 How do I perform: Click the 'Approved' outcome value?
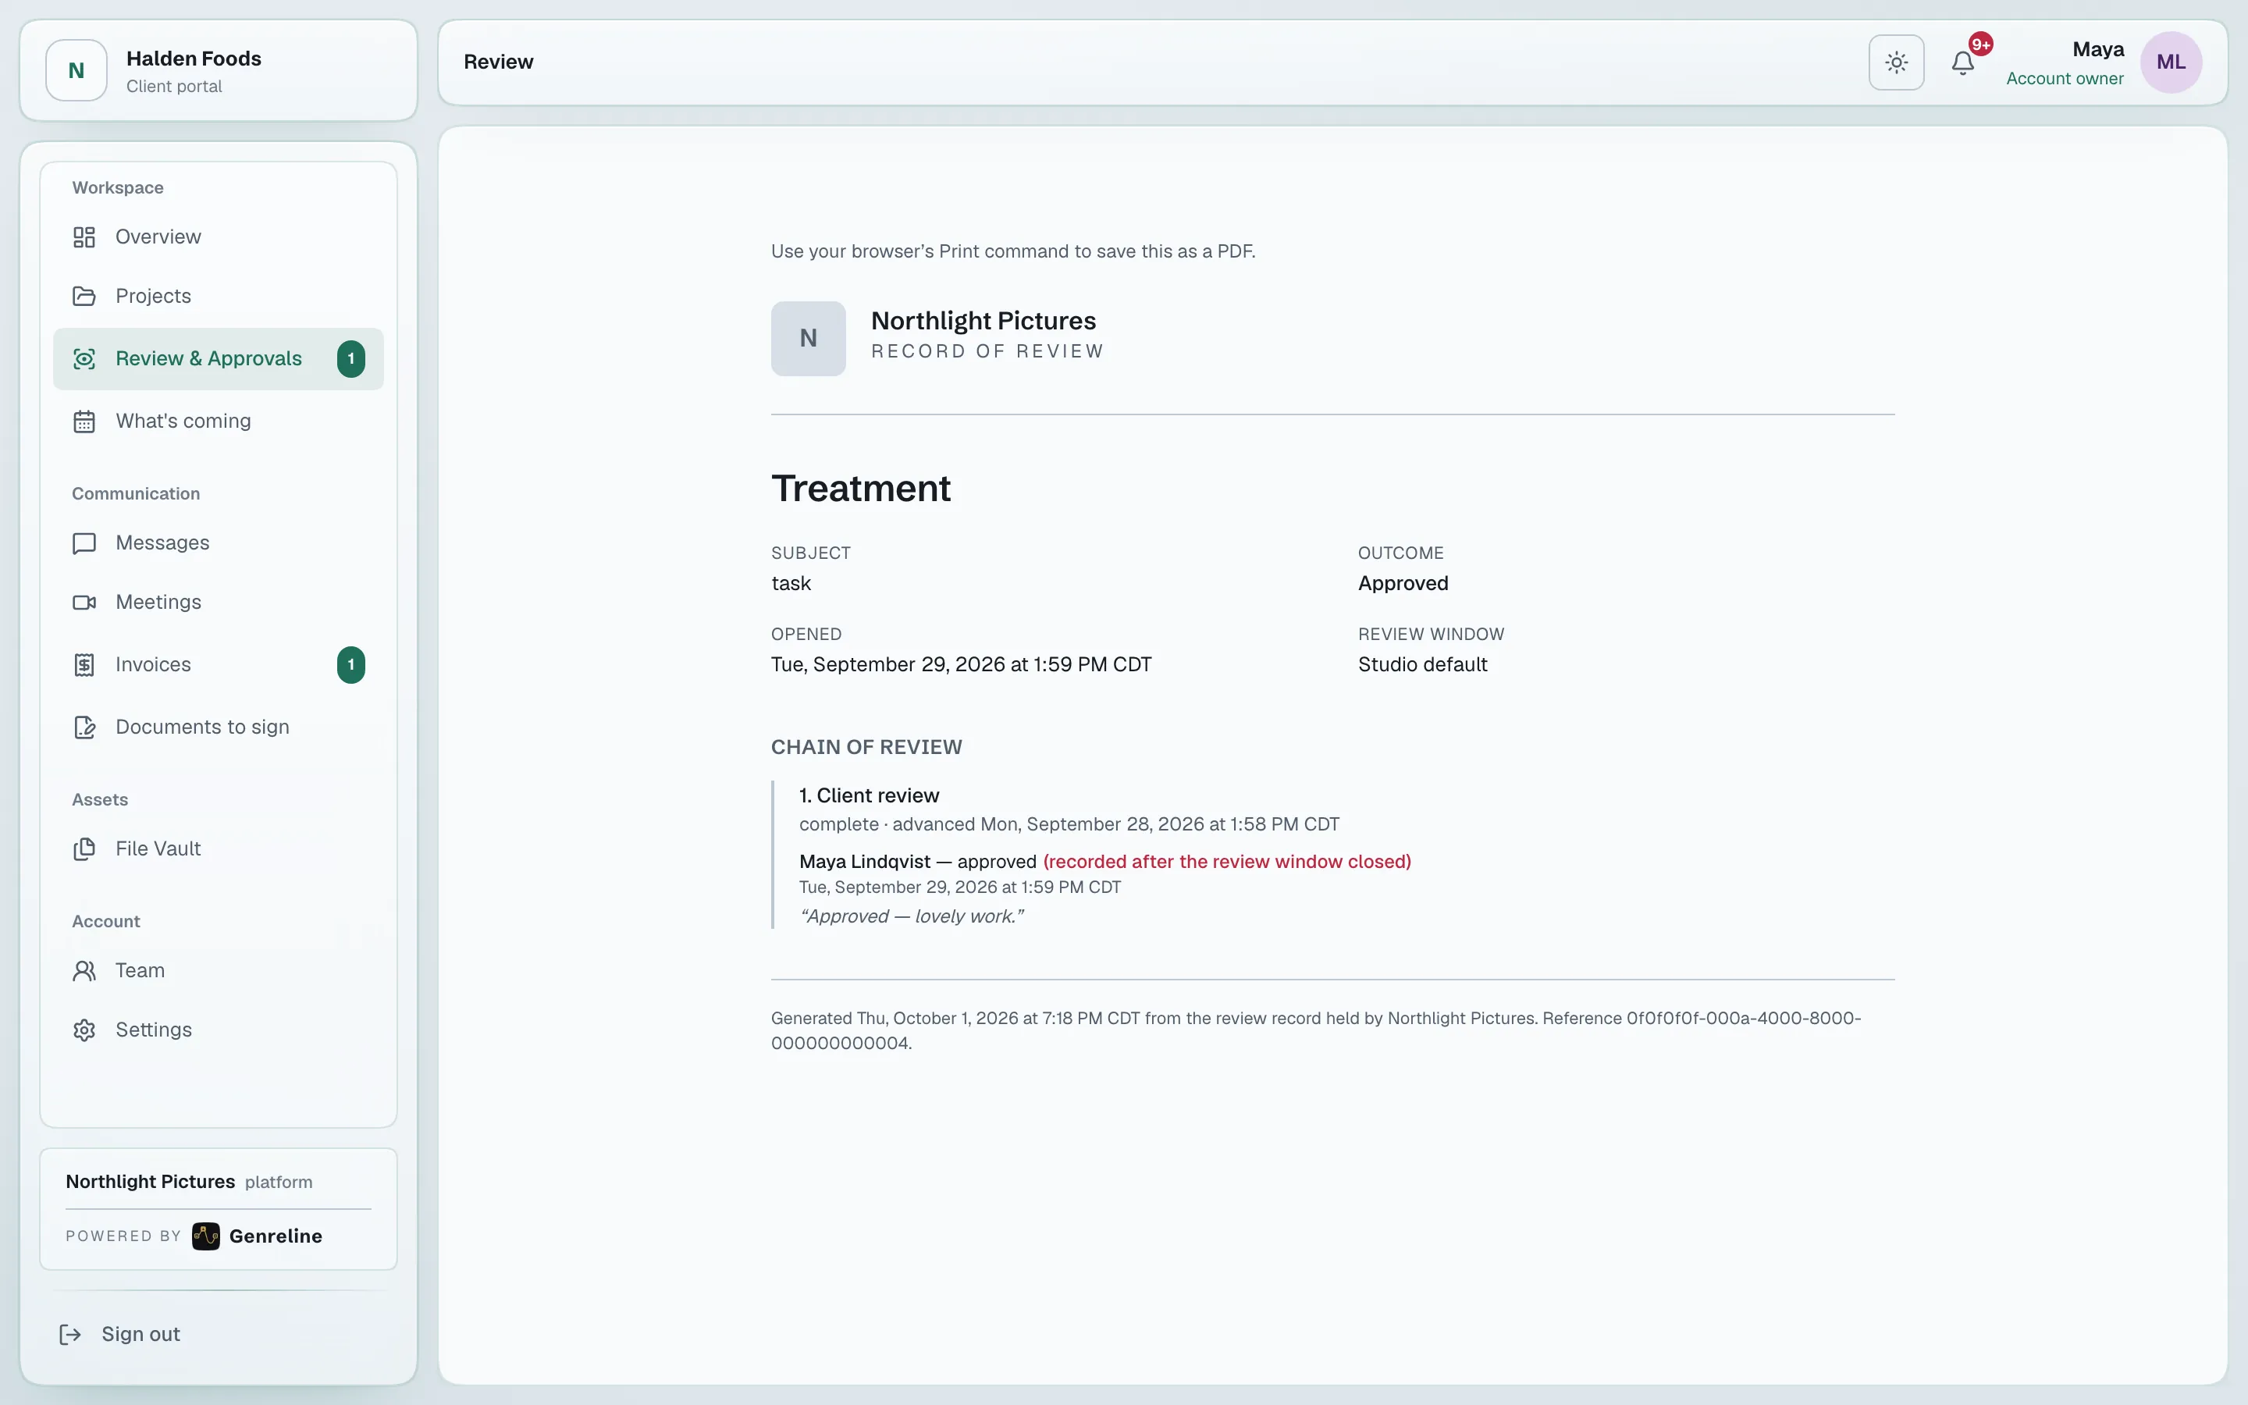[1403, 584]
